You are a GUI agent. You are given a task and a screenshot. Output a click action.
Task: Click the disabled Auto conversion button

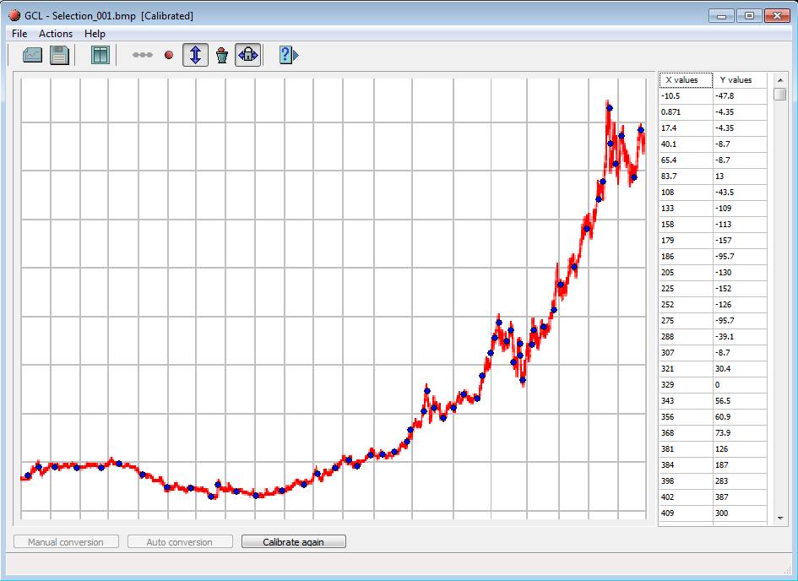coord(180,542)
